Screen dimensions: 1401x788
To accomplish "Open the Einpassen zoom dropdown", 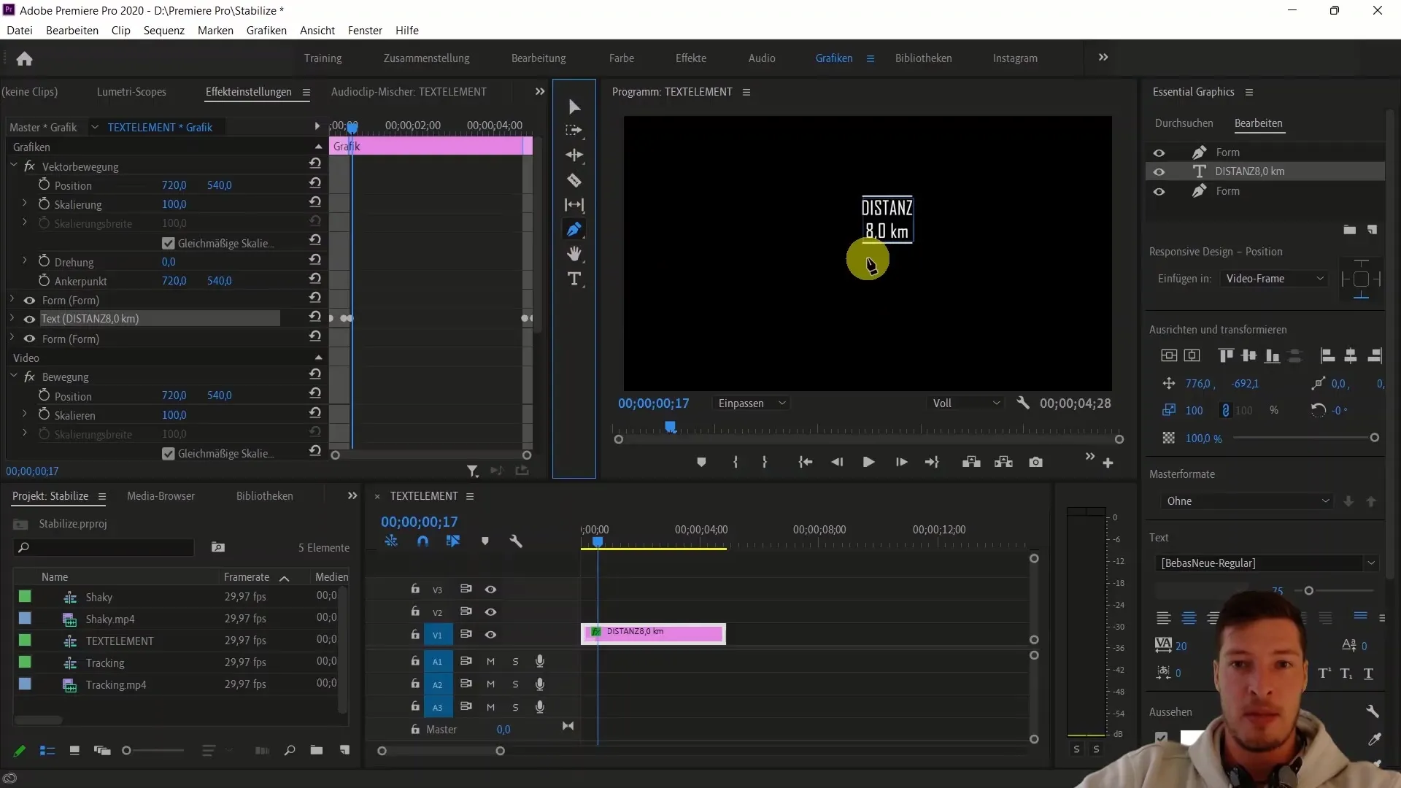I will tap(752, 403).
